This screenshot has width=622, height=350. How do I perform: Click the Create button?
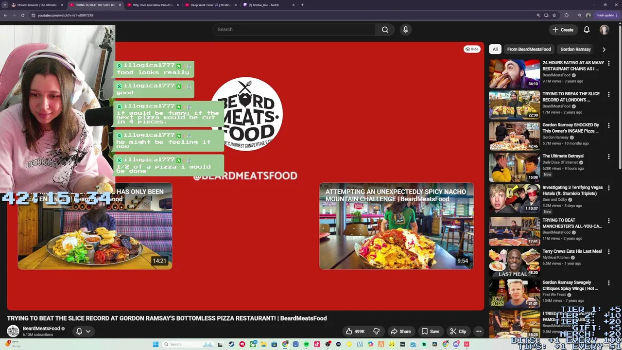coord(563,30)
